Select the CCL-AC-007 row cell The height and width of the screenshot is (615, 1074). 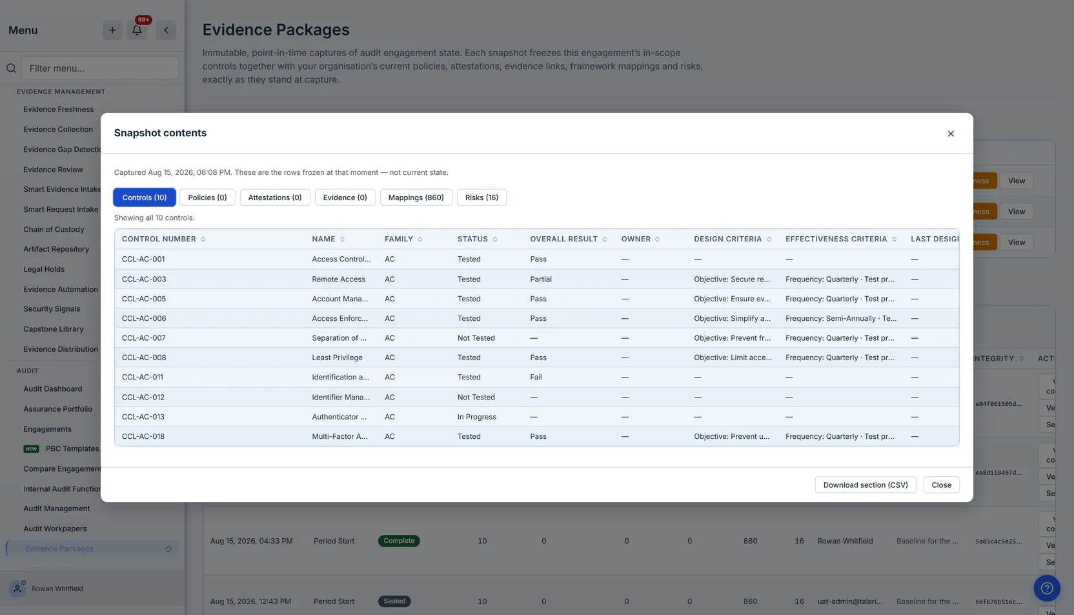click(144, 338)
